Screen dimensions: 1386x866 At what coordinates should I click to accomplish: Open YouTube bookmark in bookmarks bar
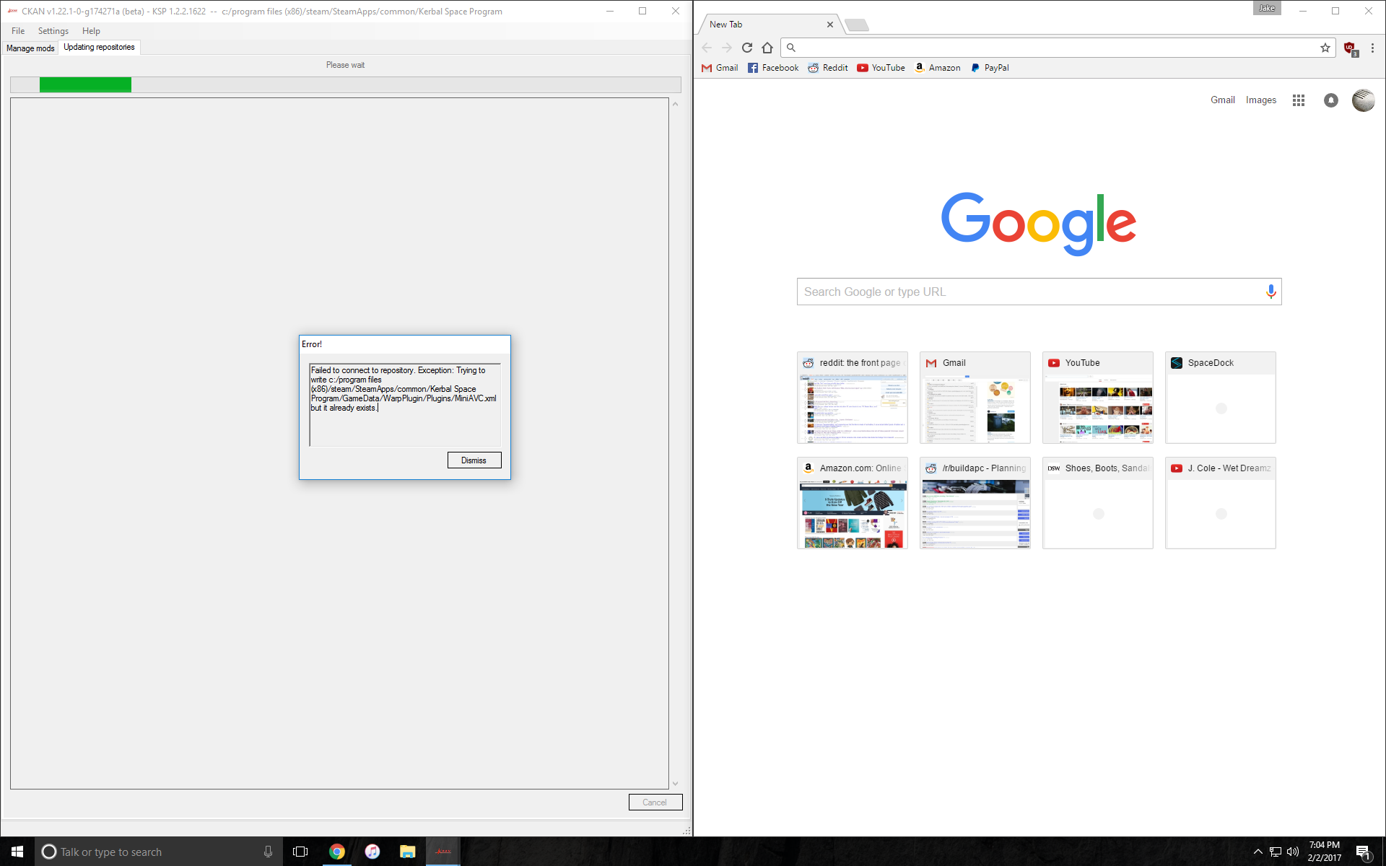tap(881, 68)
